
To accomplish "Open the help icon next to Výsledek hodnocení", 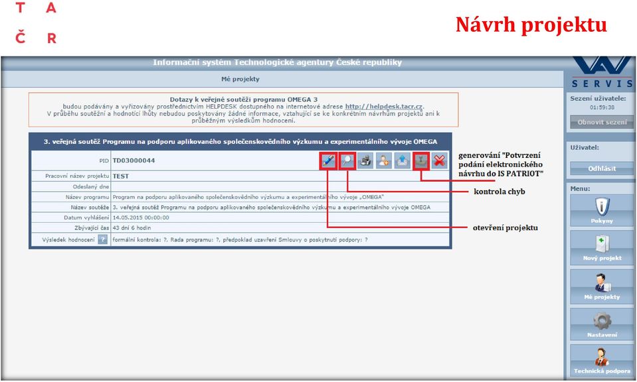I will point(103,239).
